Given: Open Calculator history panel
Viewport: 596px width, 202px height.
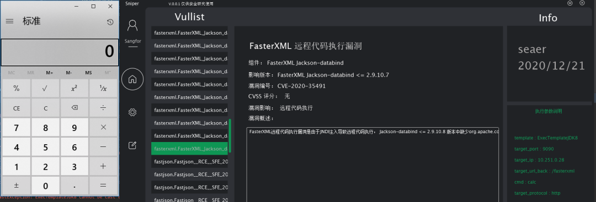Looking at the screenshot, I should tap(110, 22).
